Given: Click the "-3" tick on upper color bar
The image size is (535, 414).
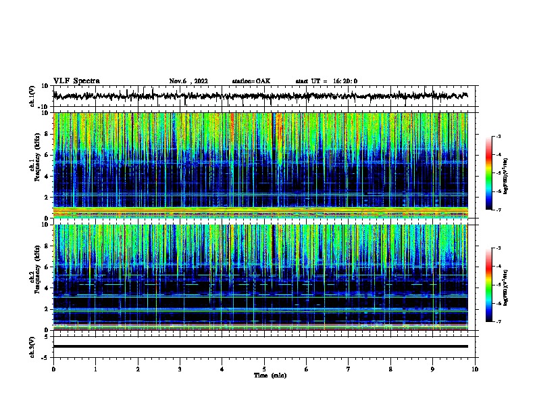Looking at the screenshot, I should coord(498,136).
